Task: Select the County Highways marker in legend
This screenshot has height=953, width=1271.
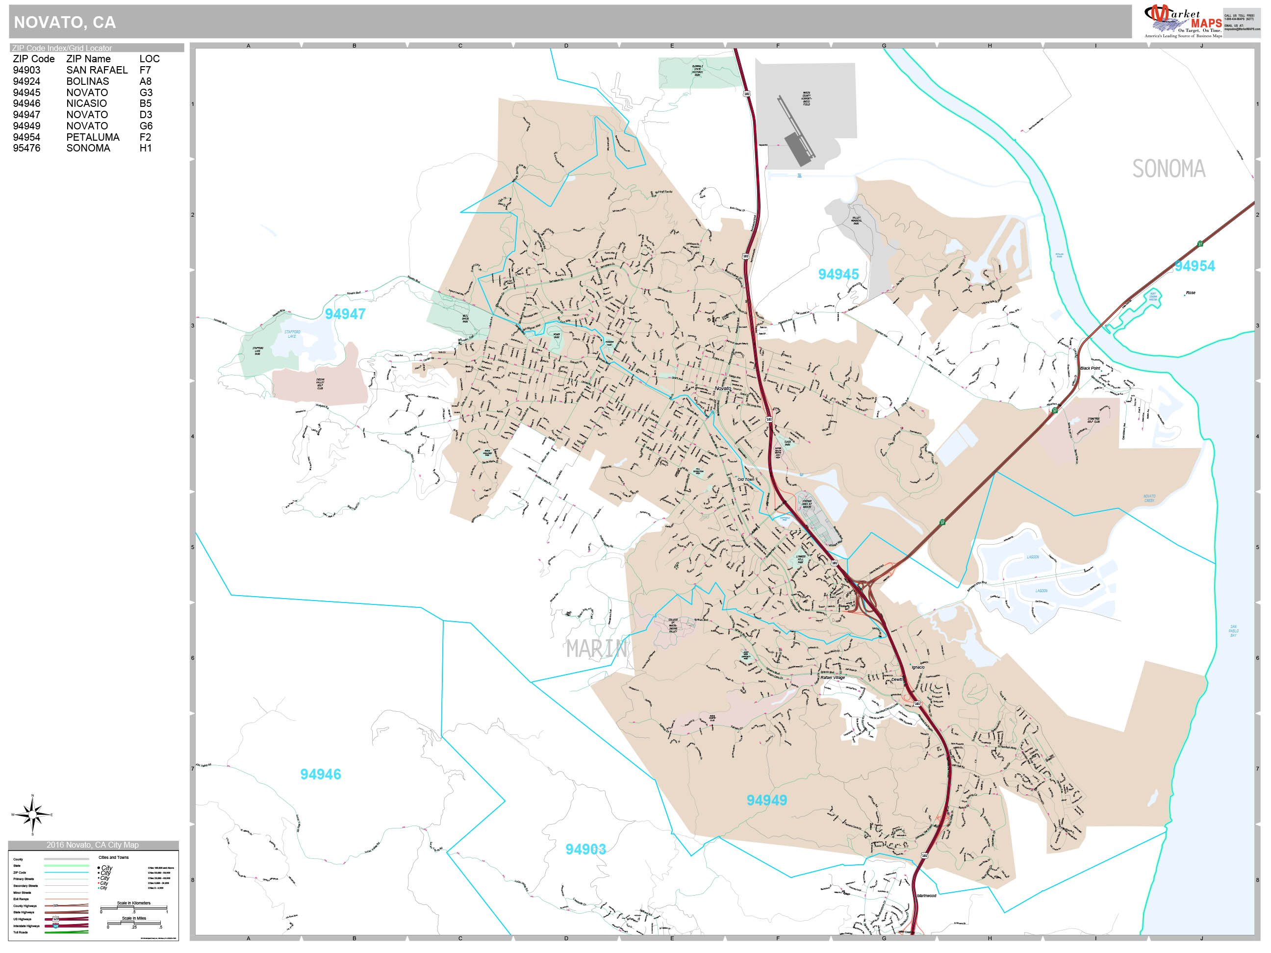Action: [56, 906]
